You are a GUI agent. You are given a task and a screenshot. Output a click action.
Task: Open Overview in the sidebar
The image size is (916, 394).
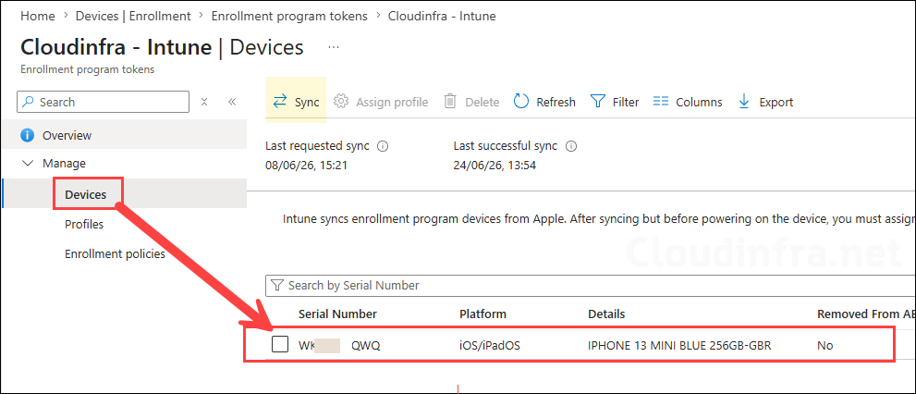(x=123, y=135)
